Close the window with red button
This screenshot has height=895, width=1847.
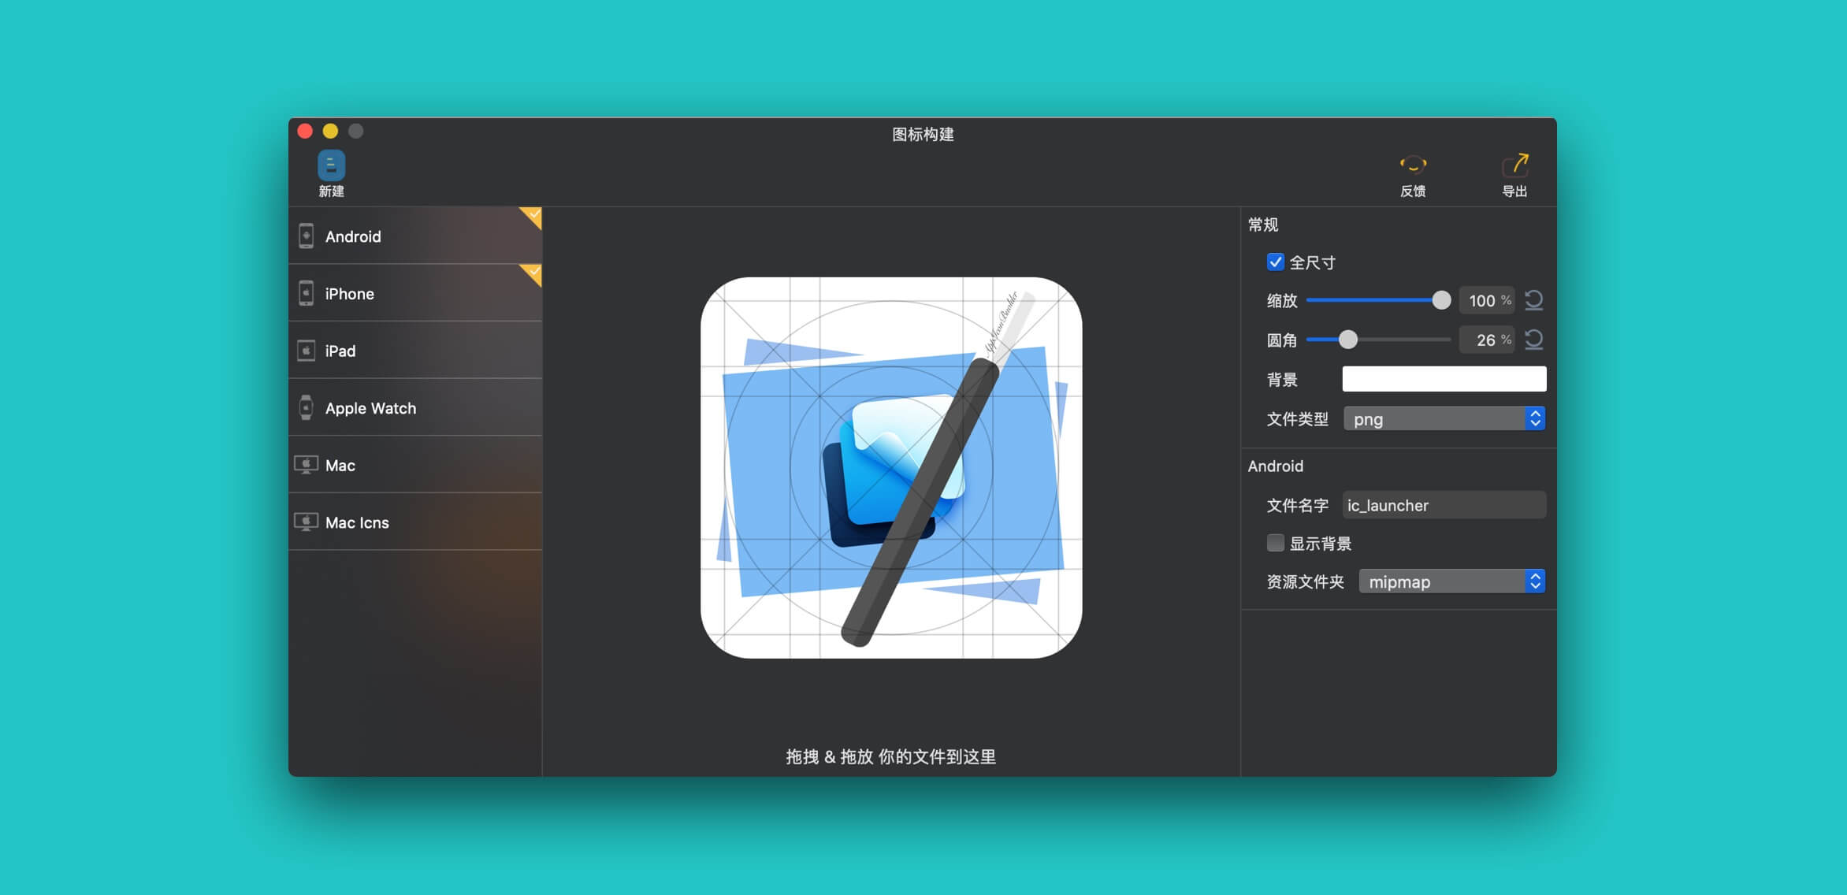pyautogui.click(x=306, y=131)
